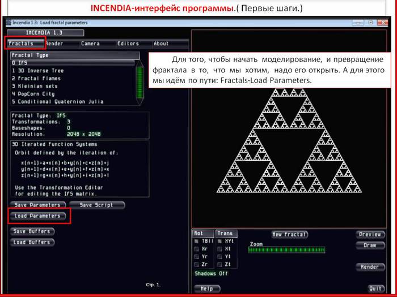This screenshot has height=297, width=397.
Task: Click the Save Script button
Action: pos(96,205)
